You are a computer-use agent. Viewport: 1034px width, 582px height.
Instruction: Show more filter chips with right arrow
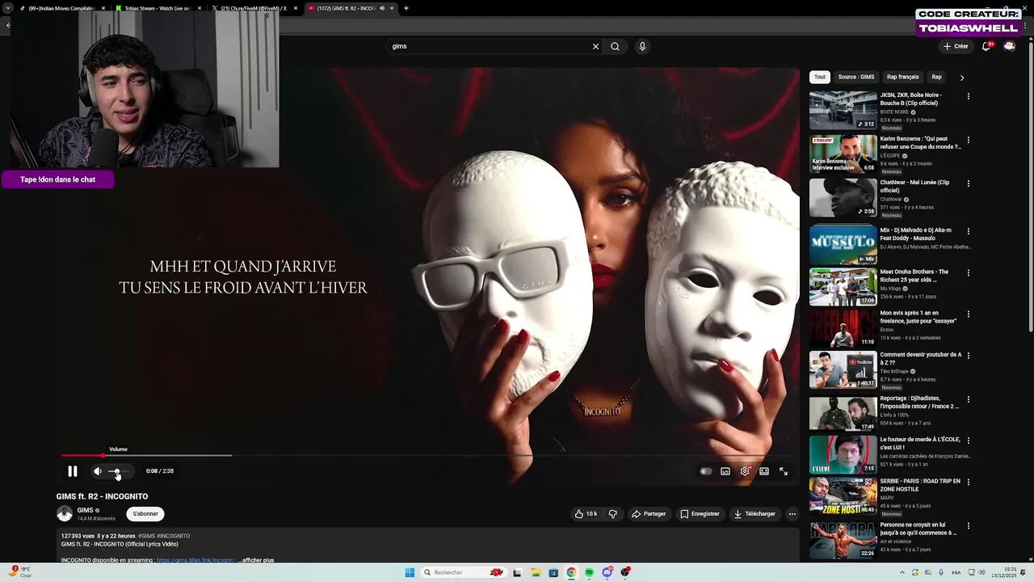pos(961,78)
